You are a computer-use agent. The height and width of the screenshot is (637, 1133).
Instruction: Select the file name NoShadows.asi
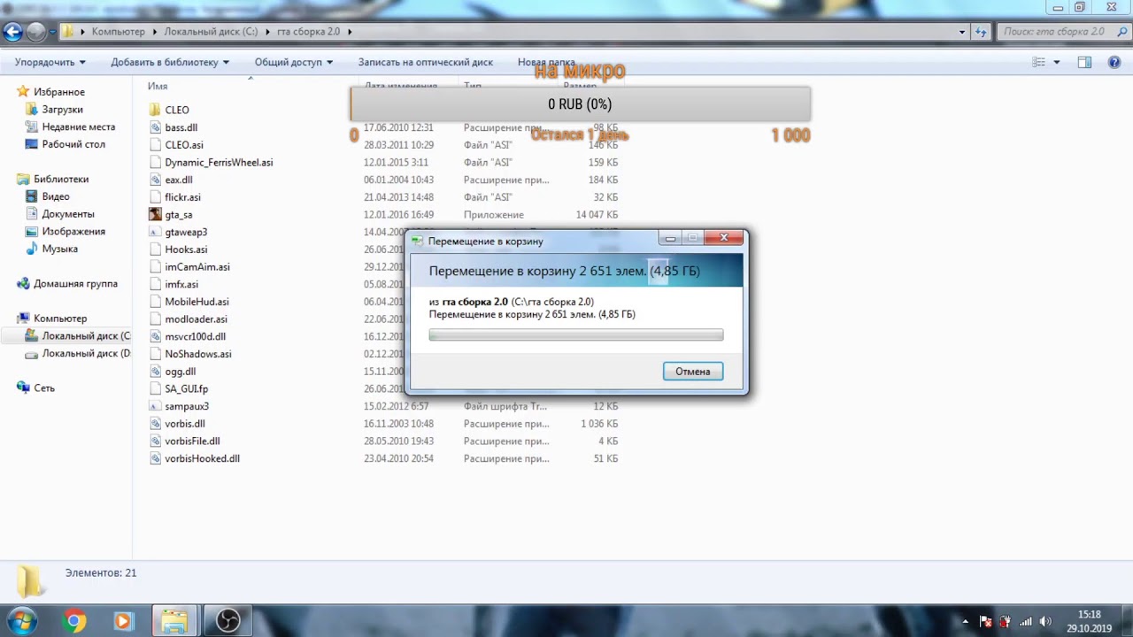[x=198, y=354]
